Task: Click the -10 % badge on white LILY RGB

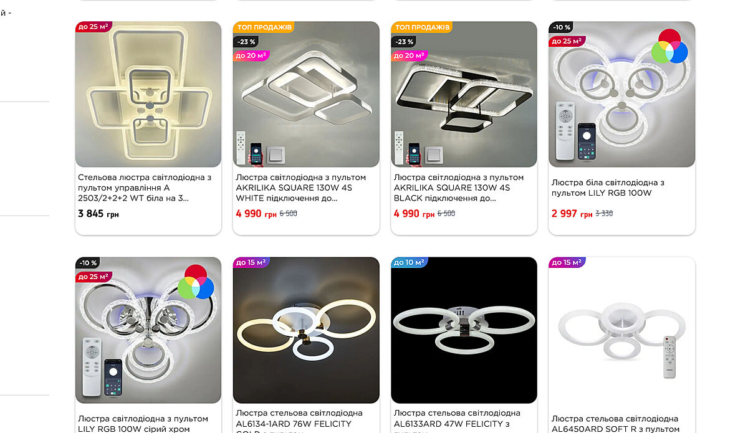Action: click(x=562, y=27)
